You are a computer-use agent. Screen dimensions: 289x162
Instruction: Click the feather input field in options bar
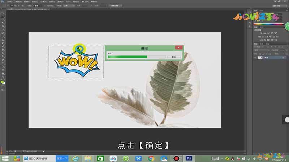(x=38, y=6)
